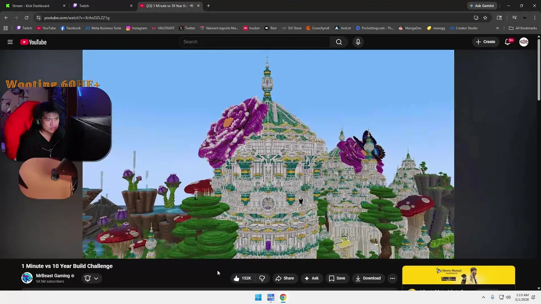Screen dimensions: 541x304
Task: Open the Chrome three-dot menu
Action: click(535, 18)
